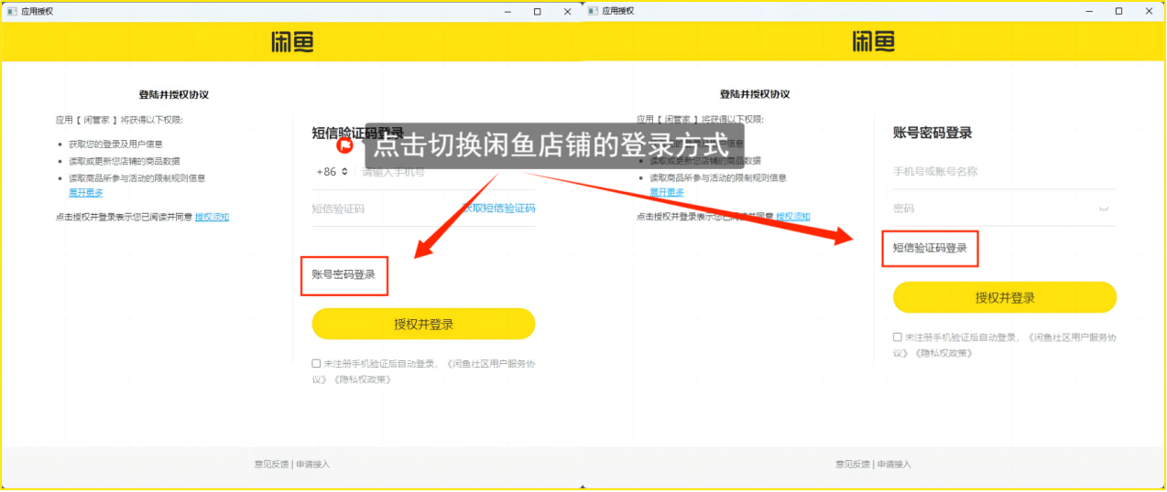This screenshot has height=492, width=1167.
Task: Expand 展开更多 in the SMS login window
Action: [x=86, y=192]
